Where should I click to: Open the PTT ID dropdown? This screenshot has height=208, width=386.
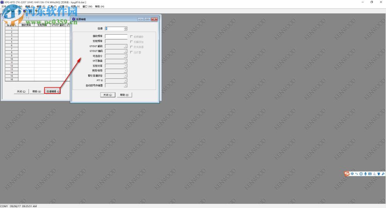(125, 80)
